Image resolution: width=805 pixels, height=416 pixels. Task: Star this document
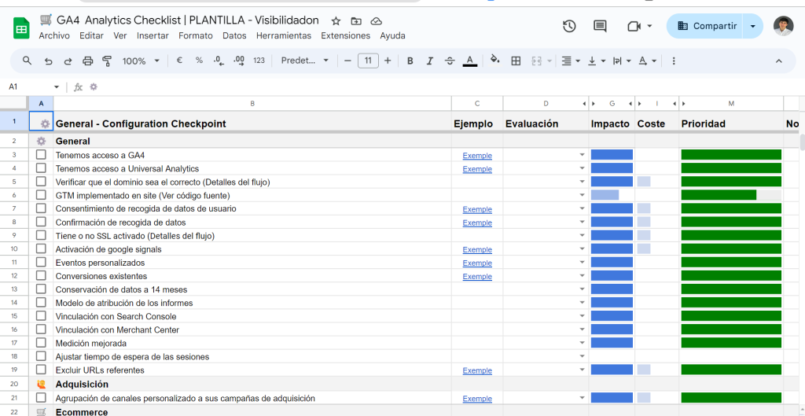coord(336,21)
